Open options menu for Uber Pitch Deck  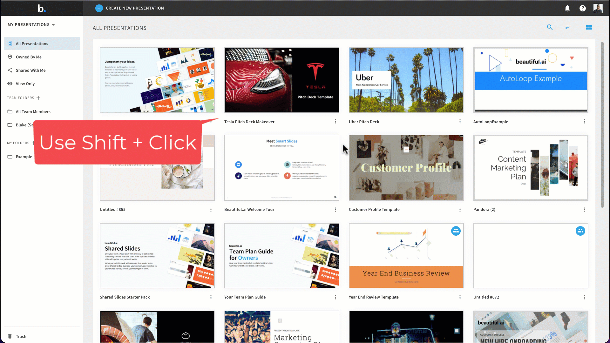point(460,122)
